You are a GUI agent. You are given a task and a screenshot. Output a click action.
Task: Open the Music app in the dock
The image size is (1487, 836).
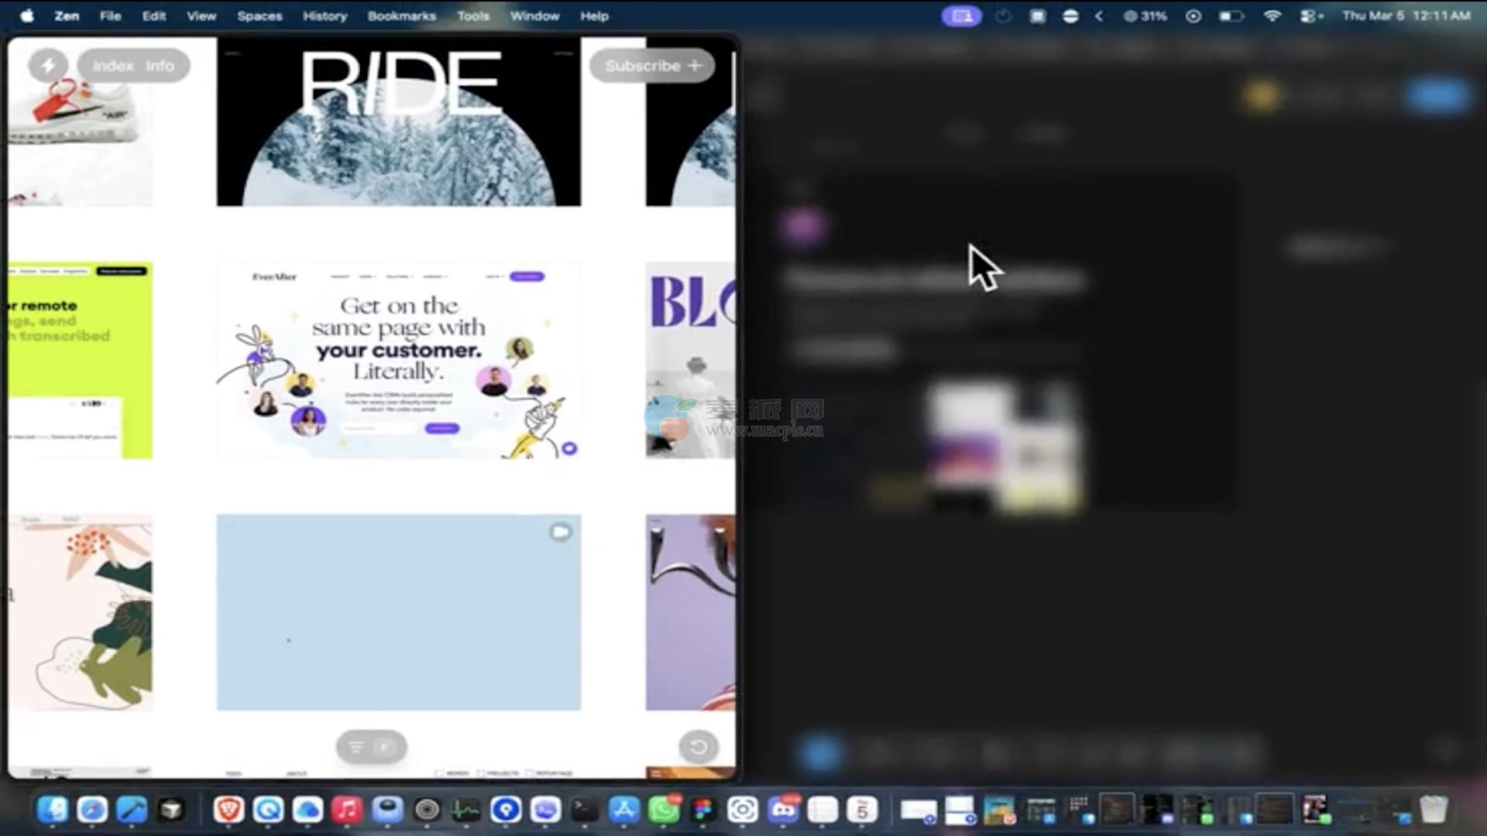347,810
